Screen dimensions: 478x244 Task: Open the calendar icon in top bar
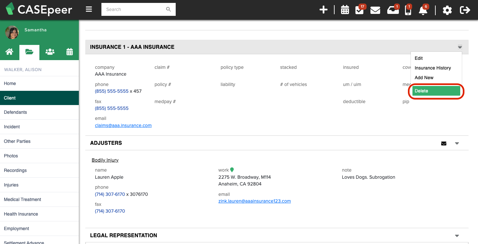pos(345,10)
